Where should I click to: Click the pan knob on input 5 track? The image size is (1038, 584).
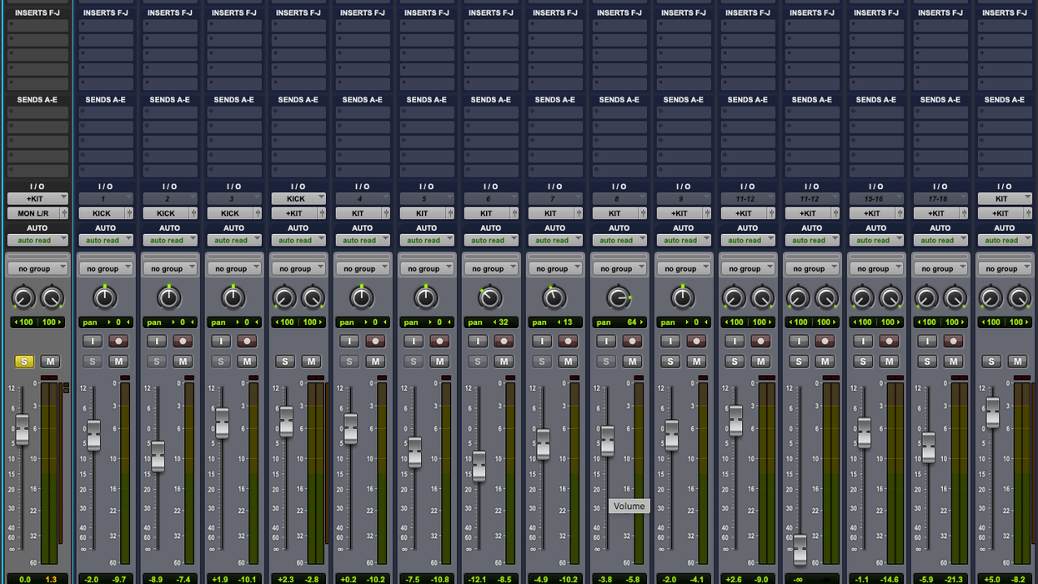click(426, 297)
